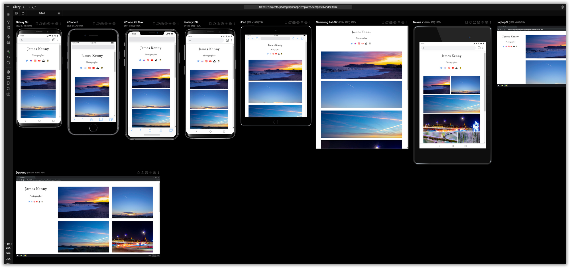Go back using the left arrow beside Sizzy
570x268 pixels.
click(24, 7)
